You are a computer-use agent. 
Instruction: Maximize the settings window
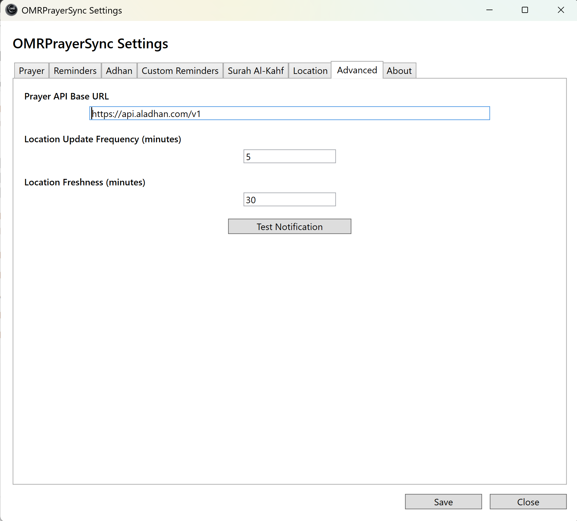[525, 10]
